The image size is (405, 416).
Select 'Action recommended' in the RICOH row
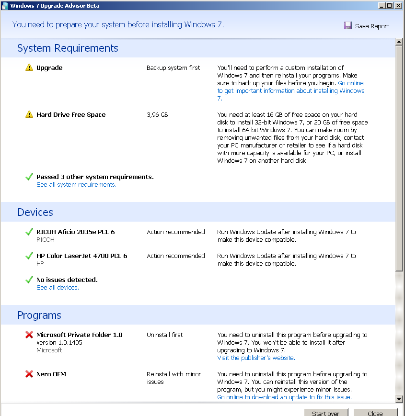[176, 232]
